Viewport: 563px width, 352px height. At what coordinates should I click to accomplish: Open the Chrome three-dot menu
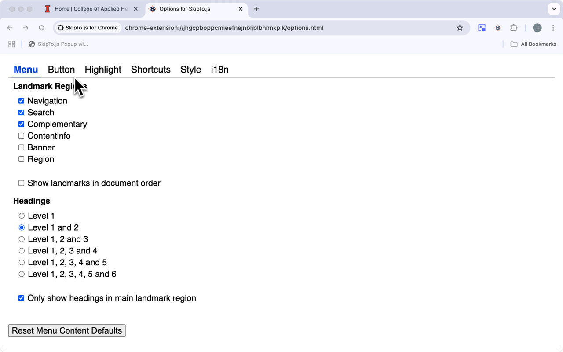tap(553, 28)
